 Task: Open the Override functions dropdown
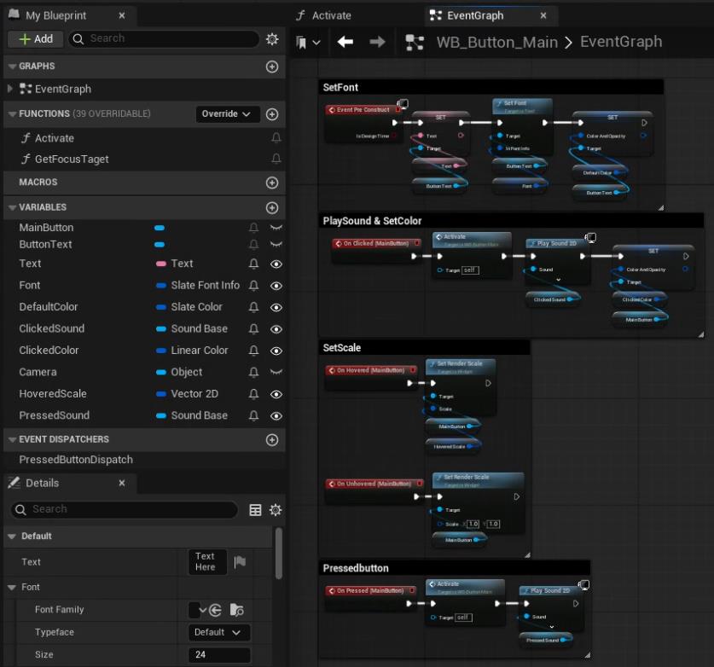pos(227,114)
